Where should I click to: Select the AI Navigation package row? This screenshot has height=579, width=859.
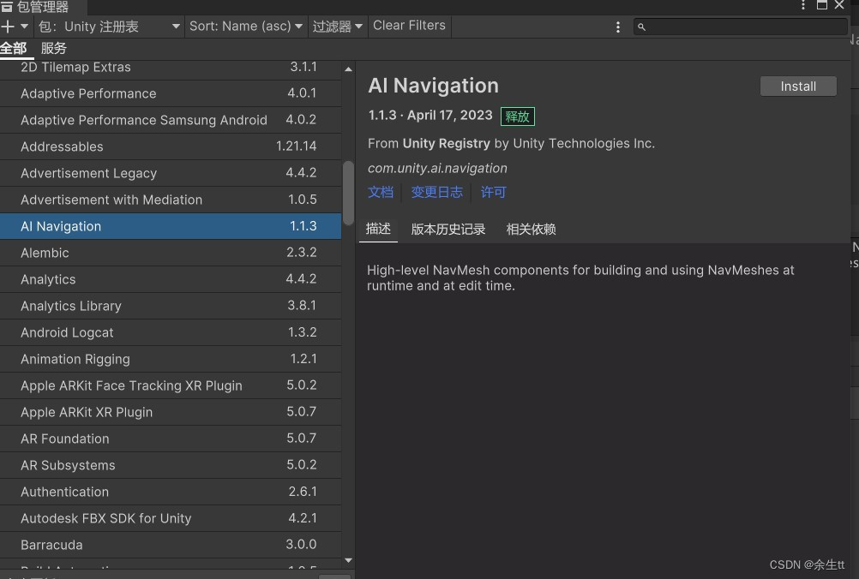[171, 226]
